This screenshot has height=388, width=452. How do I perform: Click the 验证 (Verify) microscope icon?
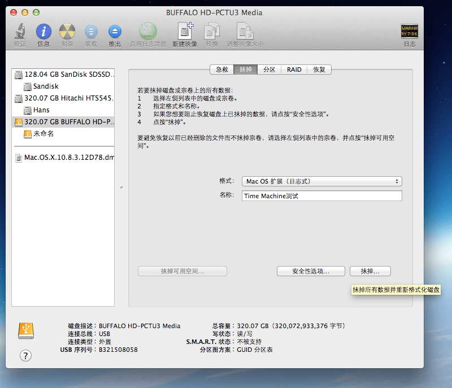[x=20, y=31]
